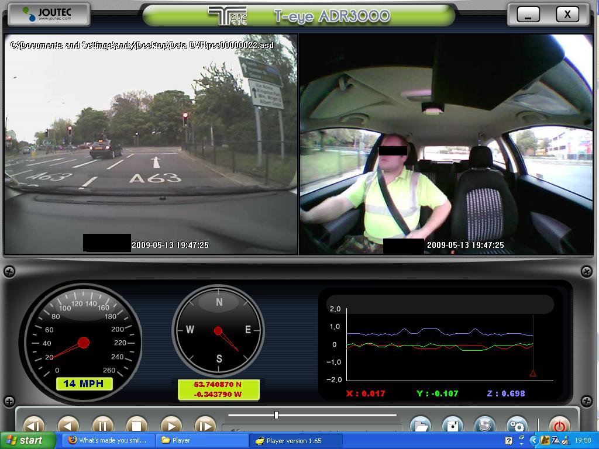The height and width of the screenshot is (449, 599).
Task: Open a recording file with the folder icon
Action: click(421, 426)
